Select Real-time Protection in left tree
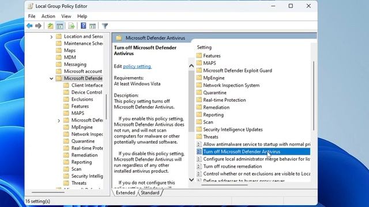 click(x=83, y=148)
